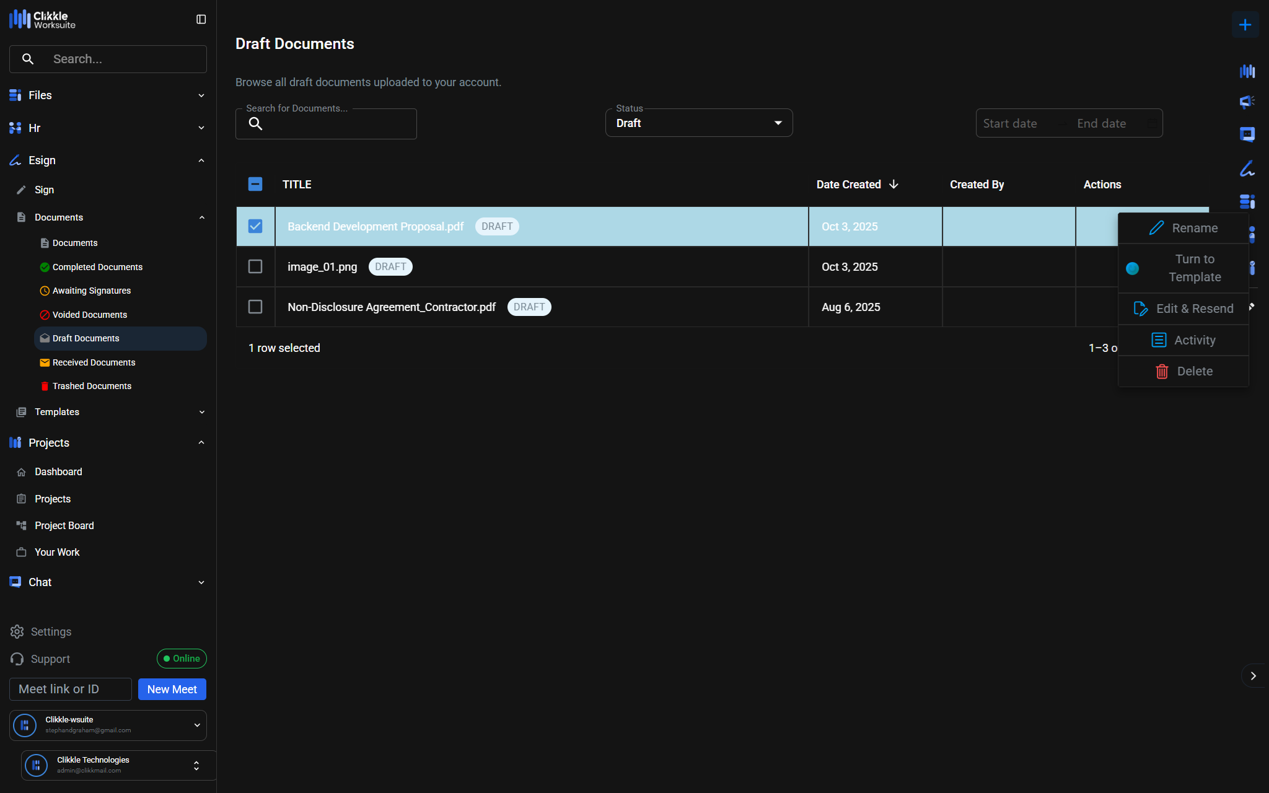The image size is (1269, 793).
Task: Select Rename from the actions menu
Action: 1183,228
